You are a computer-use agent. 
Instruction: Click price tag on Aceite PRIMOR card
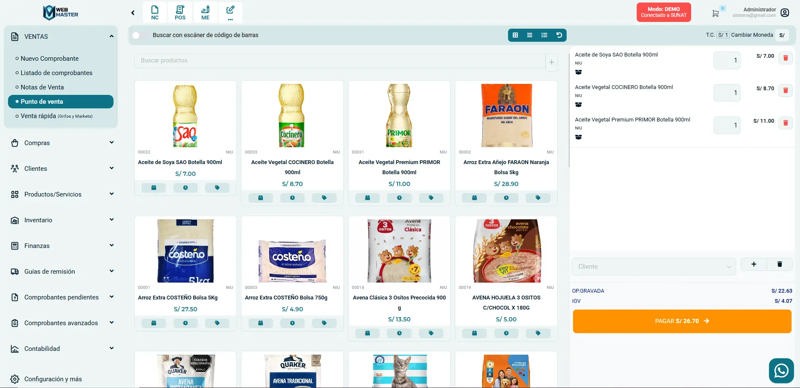(x=431, y=198)
